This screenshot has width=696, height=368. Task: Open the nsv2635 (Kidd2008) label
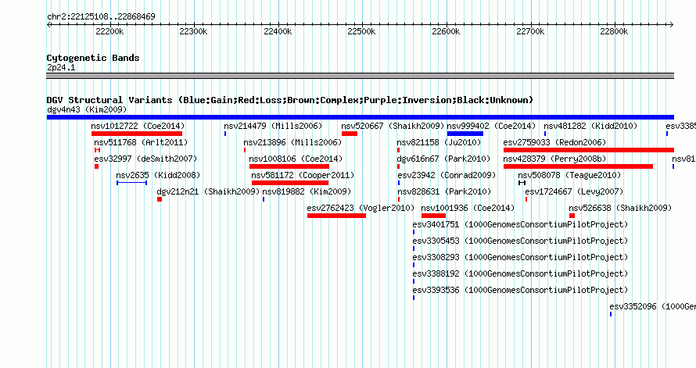(158, 175)
